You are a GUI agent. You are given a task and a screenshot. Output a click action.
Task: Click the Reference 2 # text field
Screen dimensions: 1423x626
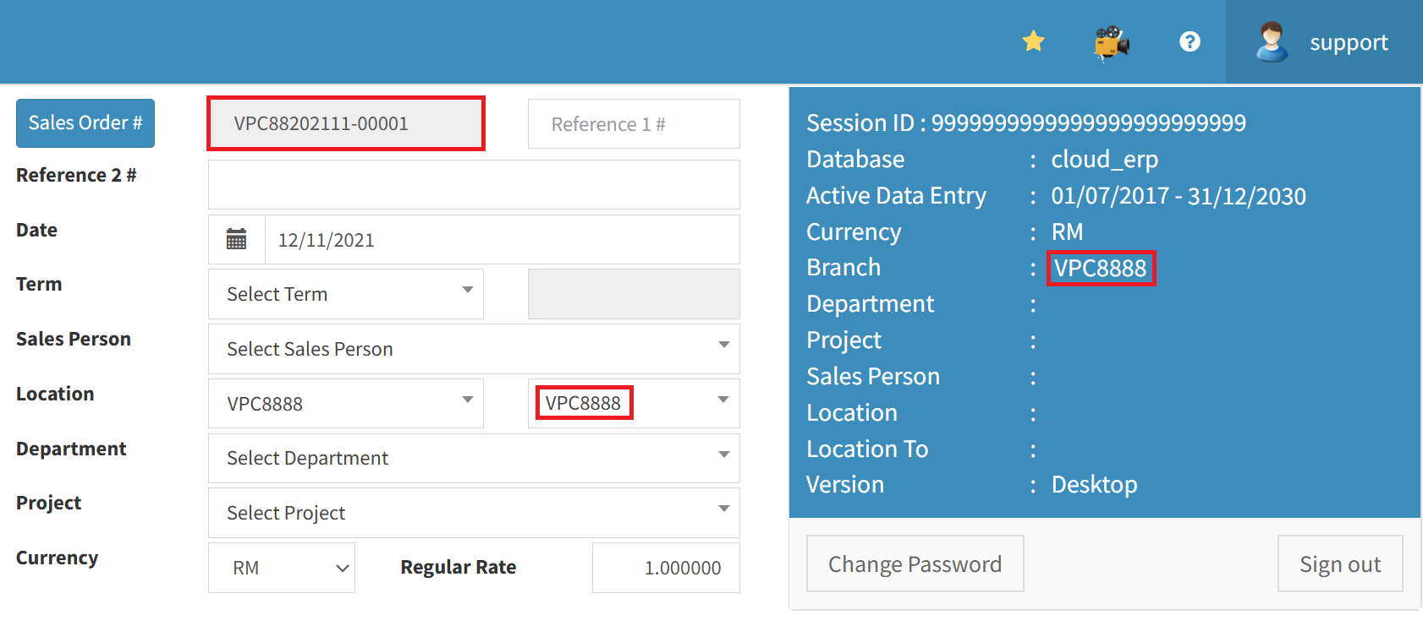pos(474,184)
